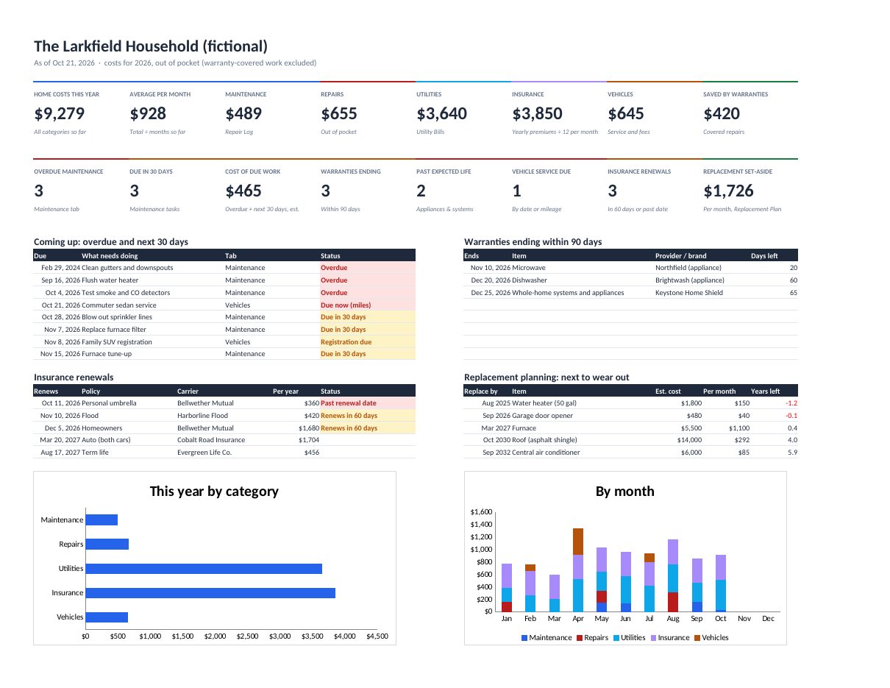Select the $928 average per month value
The width and height of the screenshot is (890, 688).
(148, 113)
